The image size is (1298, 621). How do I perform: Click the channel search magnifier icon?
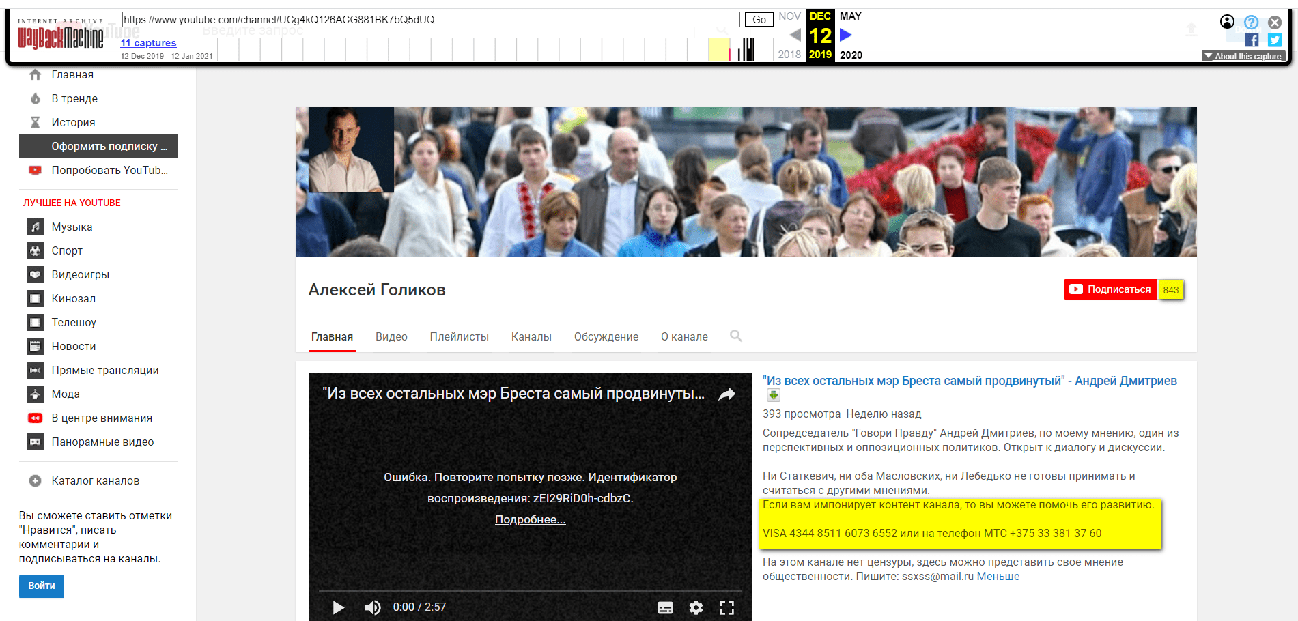[x=735, y=336]
